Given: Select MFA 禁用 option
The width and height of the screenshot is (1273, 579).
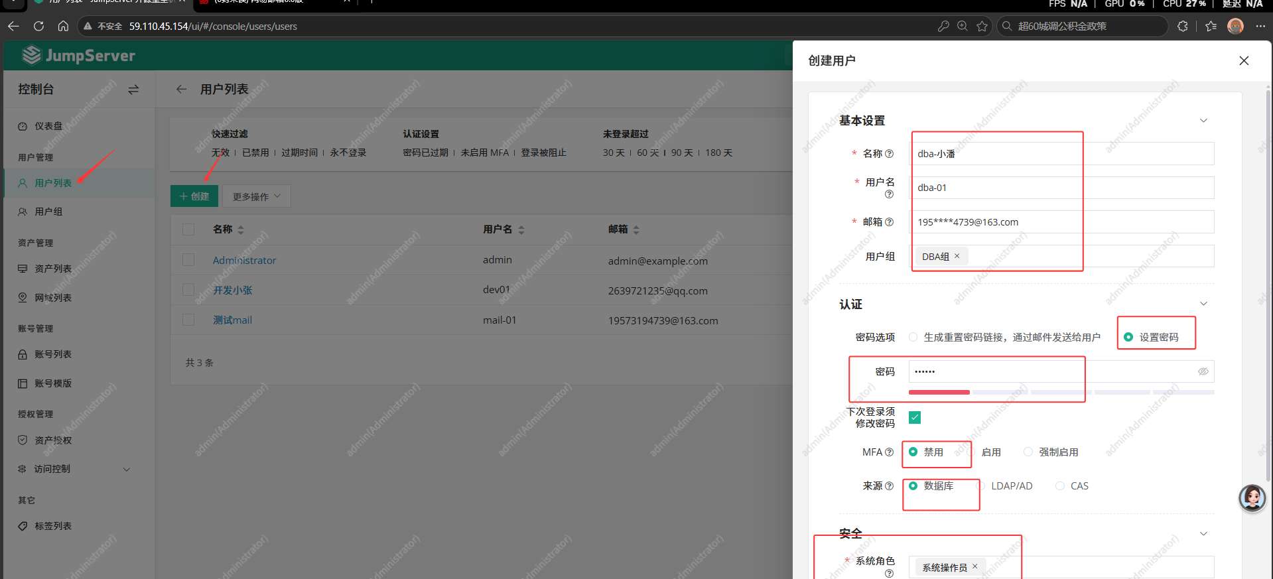Looking at the screenshot, I should point(913,451).
